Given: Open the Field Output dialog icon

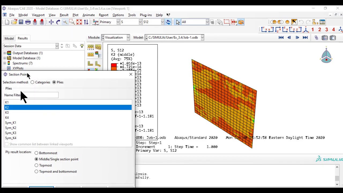Looking at the screenshot, I should [95, 22].
